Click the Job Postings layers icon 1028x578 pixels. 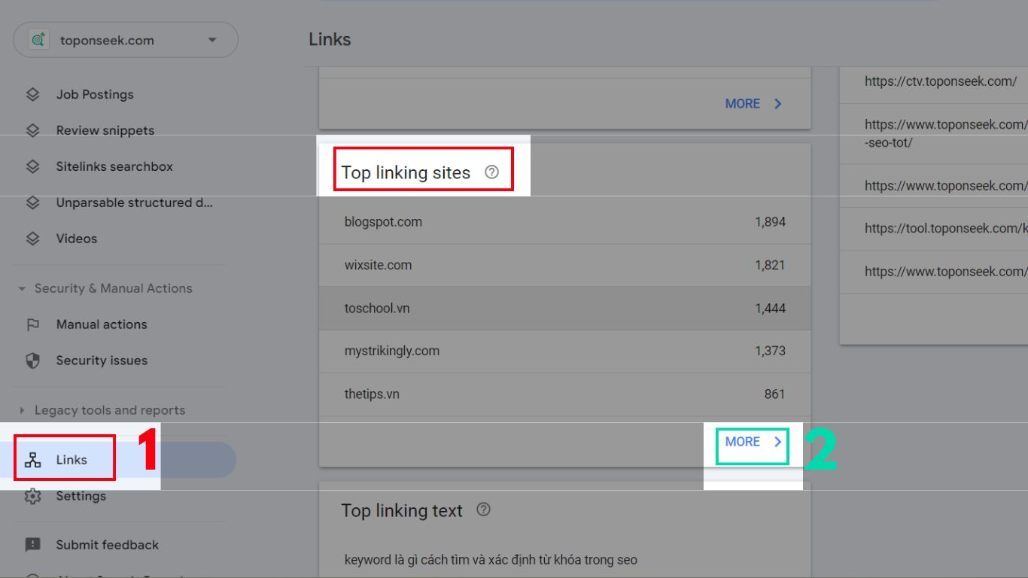coord(32,95)
